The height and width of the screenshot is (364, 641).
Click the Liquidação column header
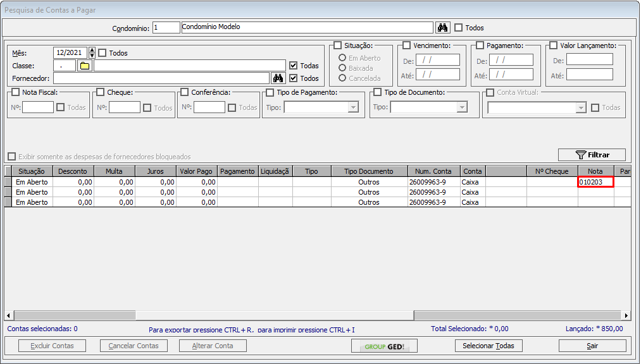[275, 171]
